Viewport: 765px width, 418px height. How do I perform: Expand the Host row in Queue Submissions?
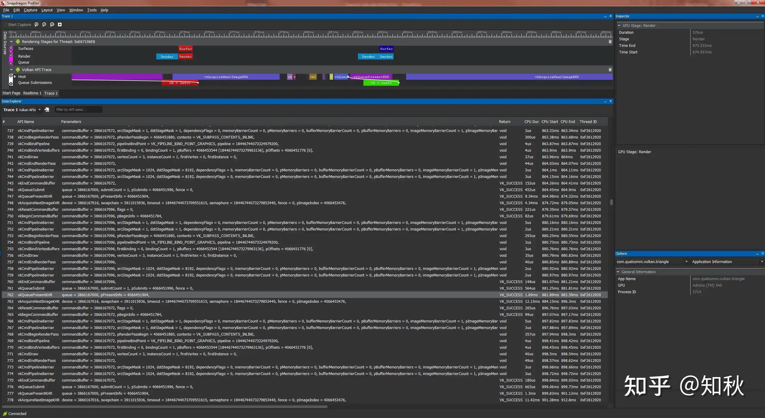tap(15, 76)
